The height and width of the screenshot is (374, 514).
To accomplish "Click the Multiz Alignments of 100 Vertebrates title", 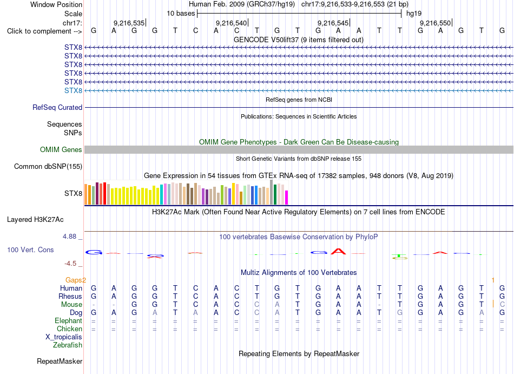I will [x=299, y=272].
